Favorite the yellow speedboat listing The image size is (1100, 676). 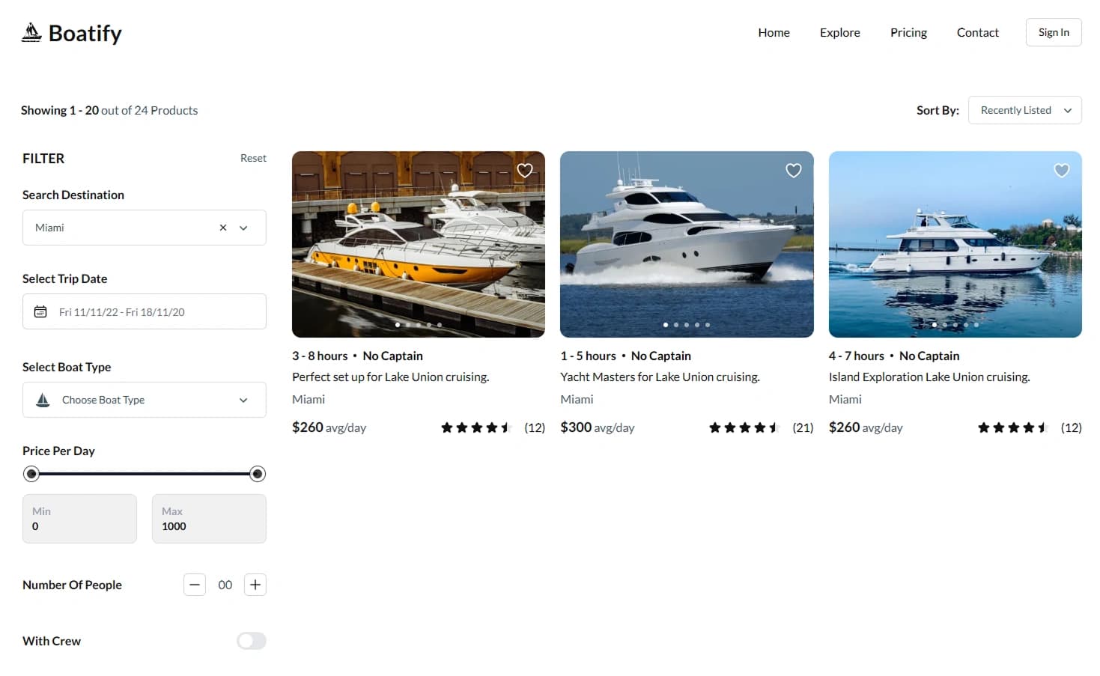524,170
